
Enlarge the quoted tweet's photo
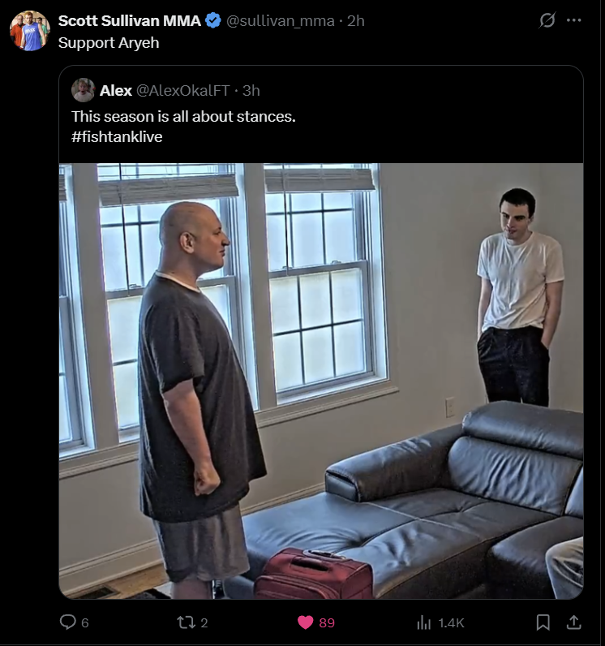tap(321, 381)
